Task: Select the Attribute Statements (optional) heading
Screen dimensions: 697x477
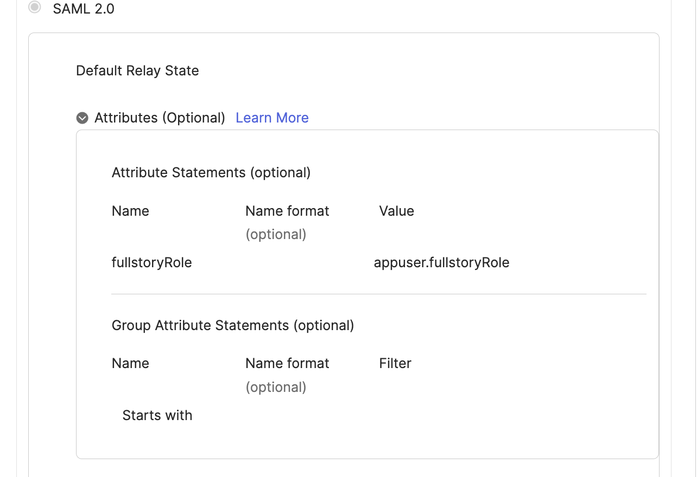Action: [211, 172]
